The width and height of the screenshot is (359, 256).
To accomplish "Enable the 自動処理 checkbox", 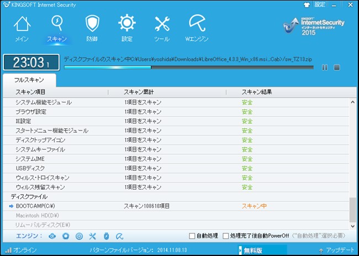I will pyautogui.click(x=192, y=236).
